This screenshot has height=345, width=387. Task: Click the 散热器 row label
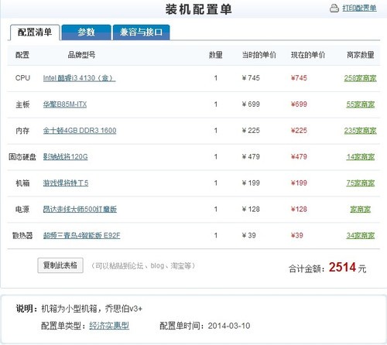coord(22,235)
